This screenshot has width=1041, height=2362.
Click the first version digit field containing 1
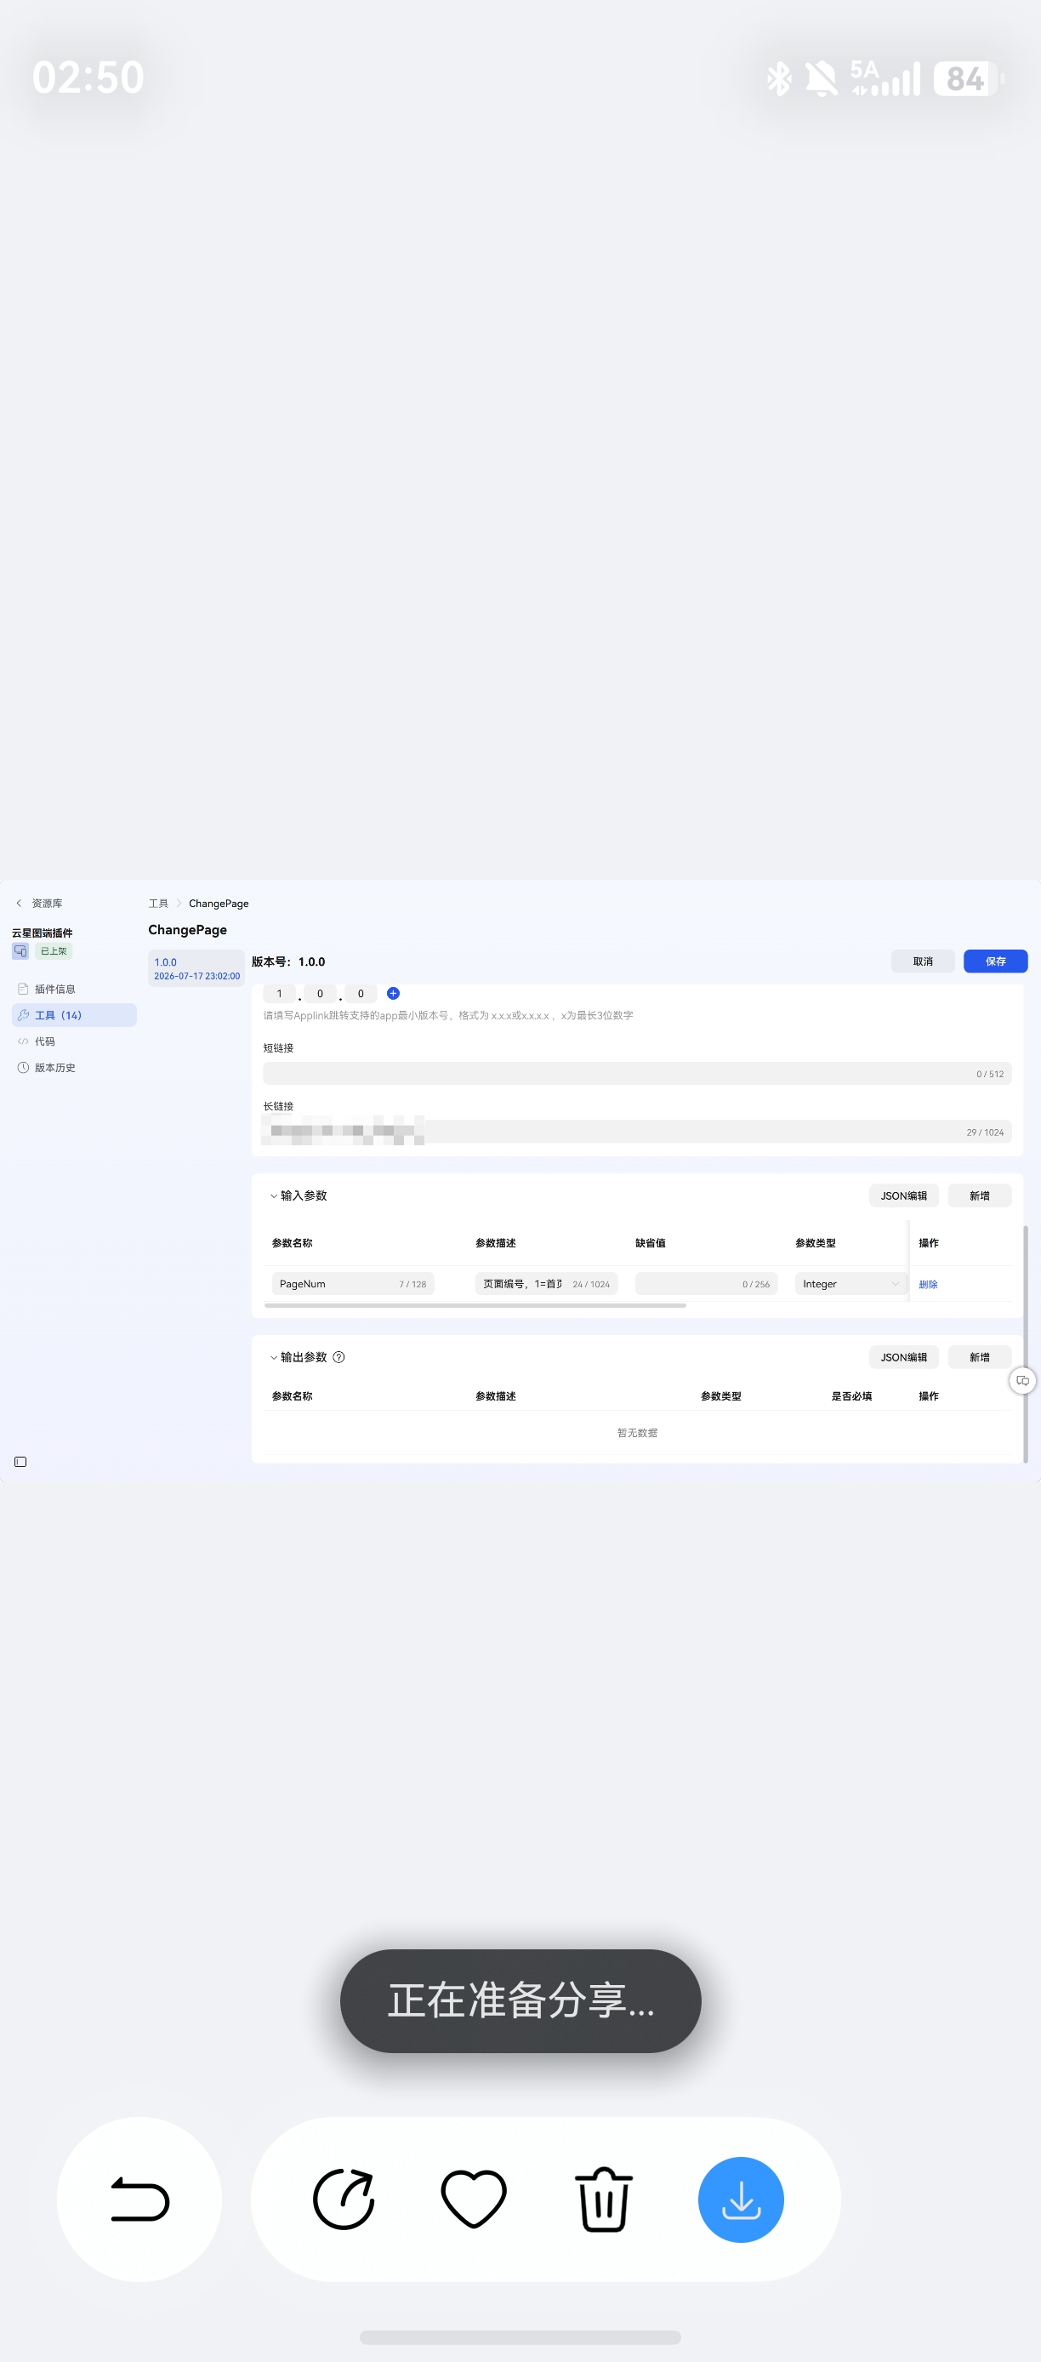280,993
